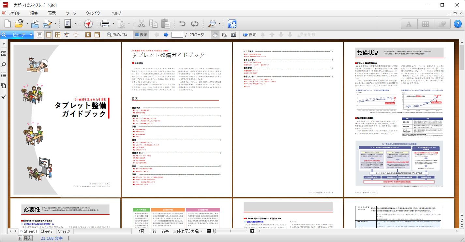Open the tablet viewer dropdown arrow
The height and width of the screenshot is (242, 465).
point(76,24)
